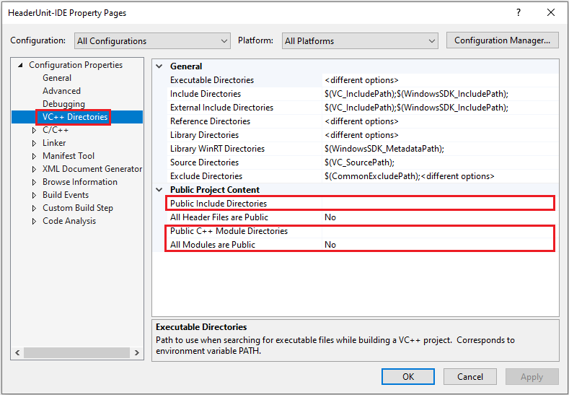Click the tree scrollbar left arrow

[17, 352]
